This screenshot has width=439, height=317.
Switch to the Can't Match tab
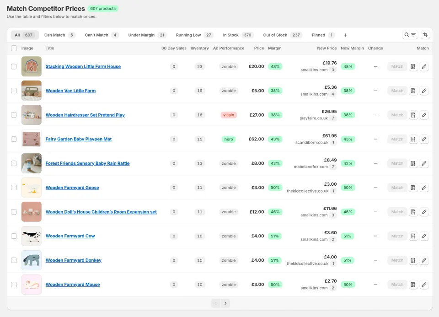pyautogui.click(x=102, y=35)
